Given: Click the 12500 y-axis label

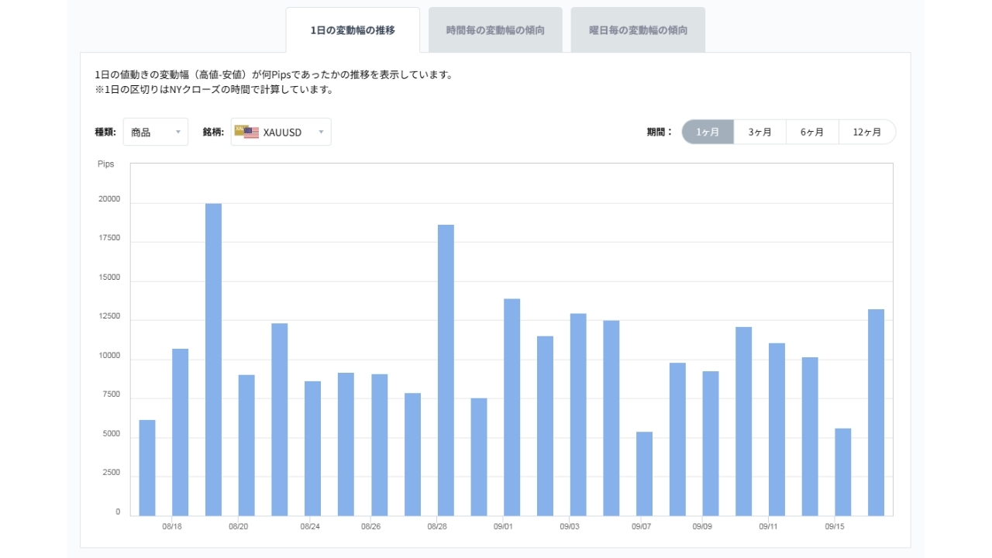Looking at the screenshot, I should pyautogui.click(x=109, y=317).
